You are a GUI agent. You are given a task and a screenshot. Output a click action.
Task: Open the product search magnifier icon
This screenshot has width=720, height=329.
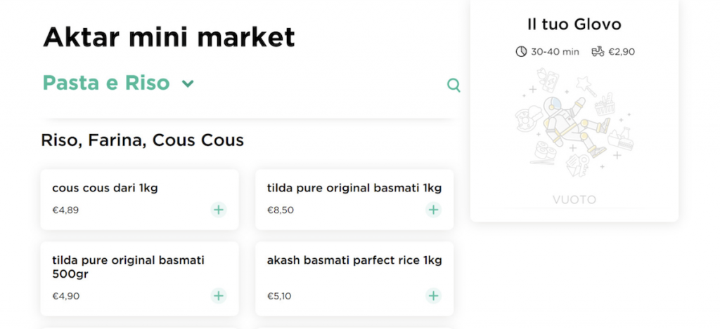(454, 86)
